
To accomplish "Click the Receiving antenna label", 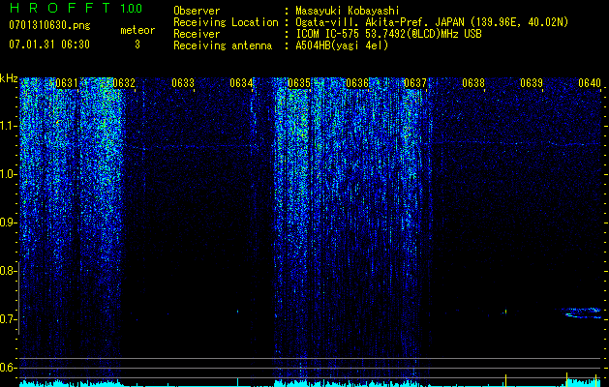I will 223,45.
